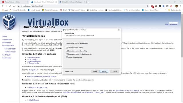Open Community in the sidebar
183x103 pixels.
[7, 58]
